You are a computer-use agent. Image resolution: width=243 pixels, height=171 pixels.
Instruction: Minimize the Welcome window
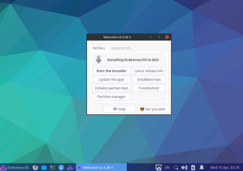151,37
